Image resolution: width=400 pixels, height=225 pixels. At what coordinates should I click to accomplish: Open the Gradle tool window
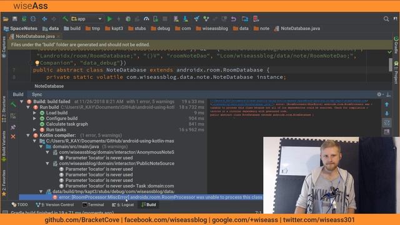point(396,45)
